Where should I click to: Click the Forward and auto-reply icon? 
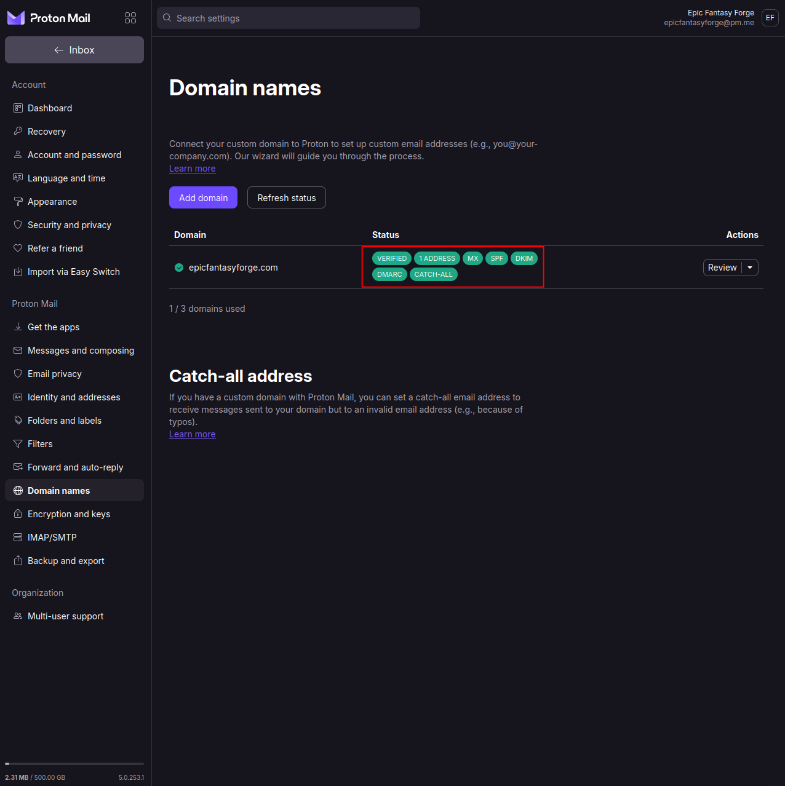pos(18,467)
